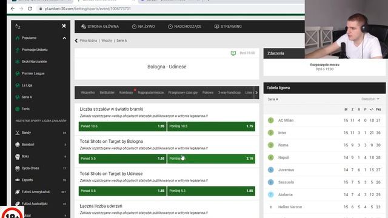The width and height of the screenshot is (388, 218).
Task: Click Inter in the league table
Action: pos(282,133)
